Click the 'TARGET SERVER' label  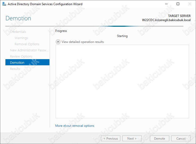[x=179, y=16]
